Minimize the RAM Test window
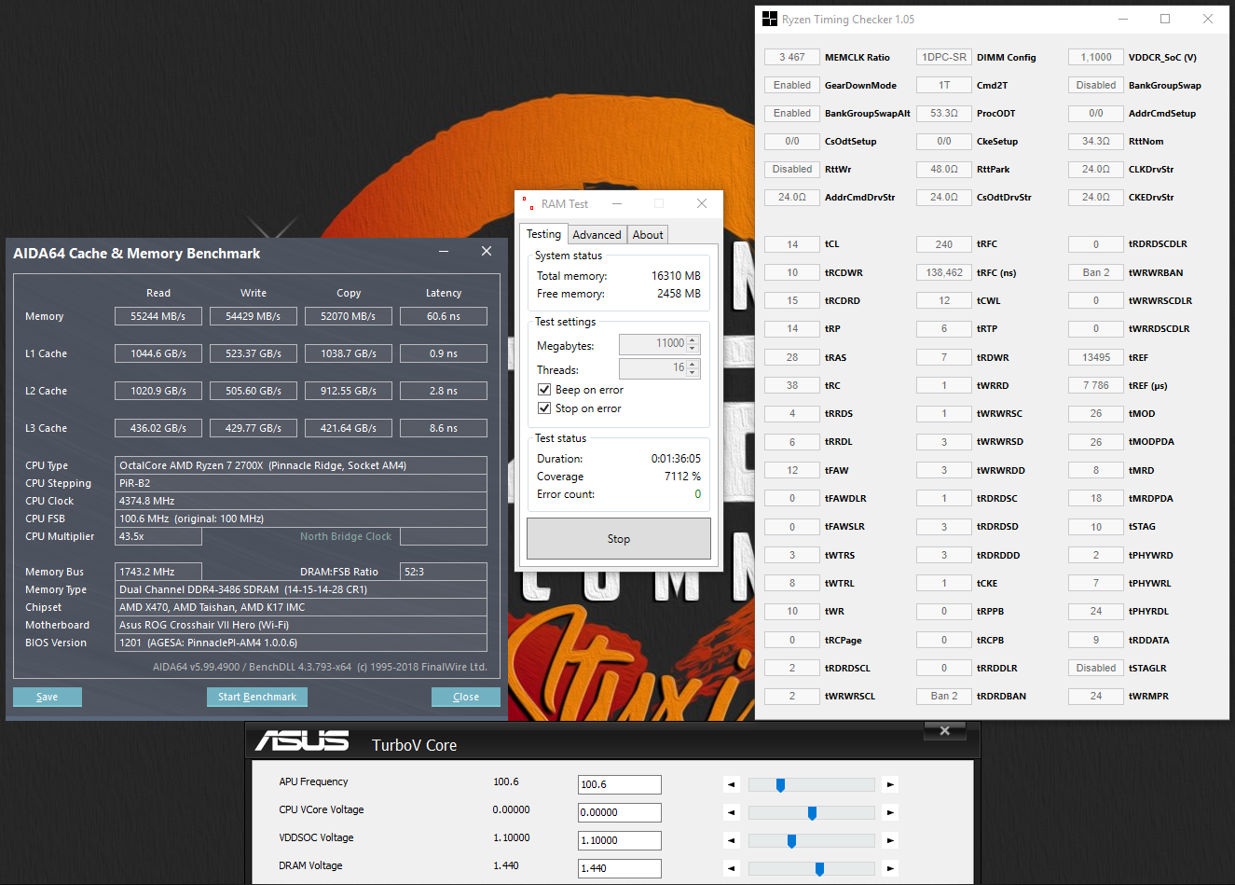Screen dimensions: 1235x885 pyautogui.click(x=617, y=203)
